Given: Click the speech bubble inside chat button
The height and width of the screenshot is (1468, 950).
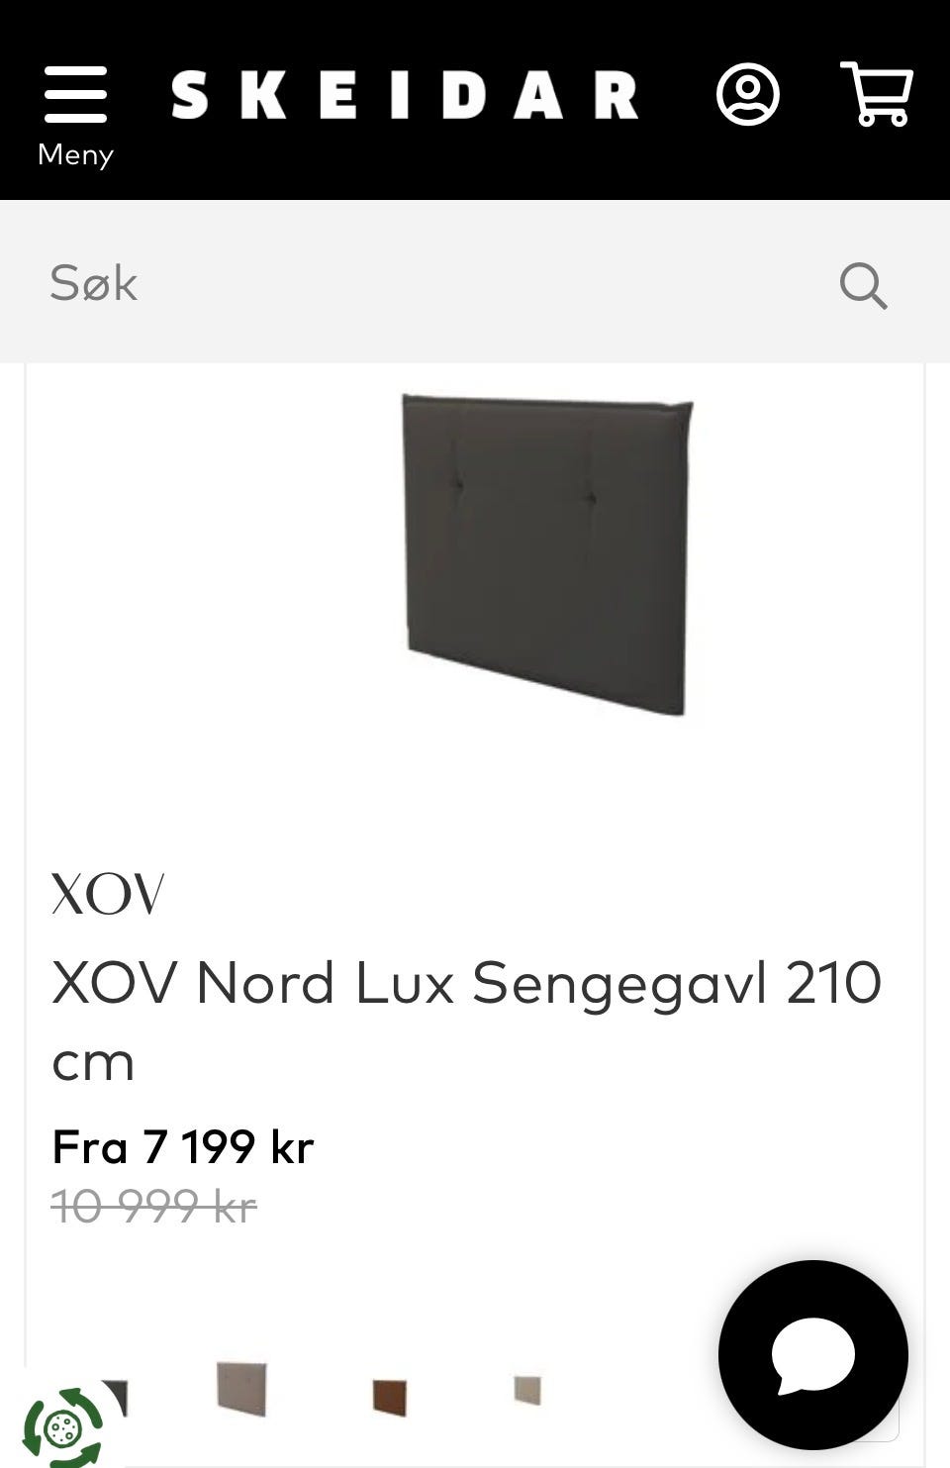Looking at the screenshot, I should tap(813, 1356).
